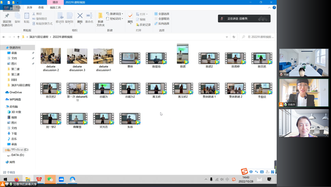
Task: Click the Delete (删除) icon in ribbon
Action: (80, 16)
